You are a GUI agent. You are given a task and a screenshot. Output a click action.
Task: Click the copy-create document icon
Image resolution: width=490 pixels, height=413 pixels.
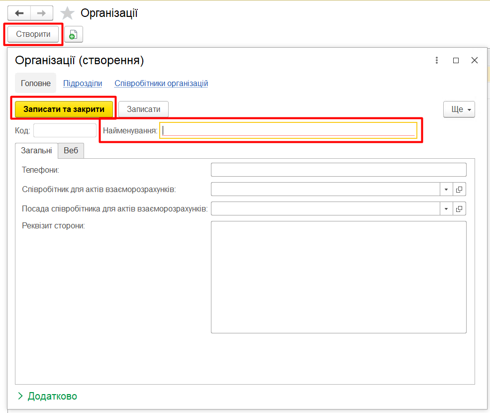[x=74, y=34]
